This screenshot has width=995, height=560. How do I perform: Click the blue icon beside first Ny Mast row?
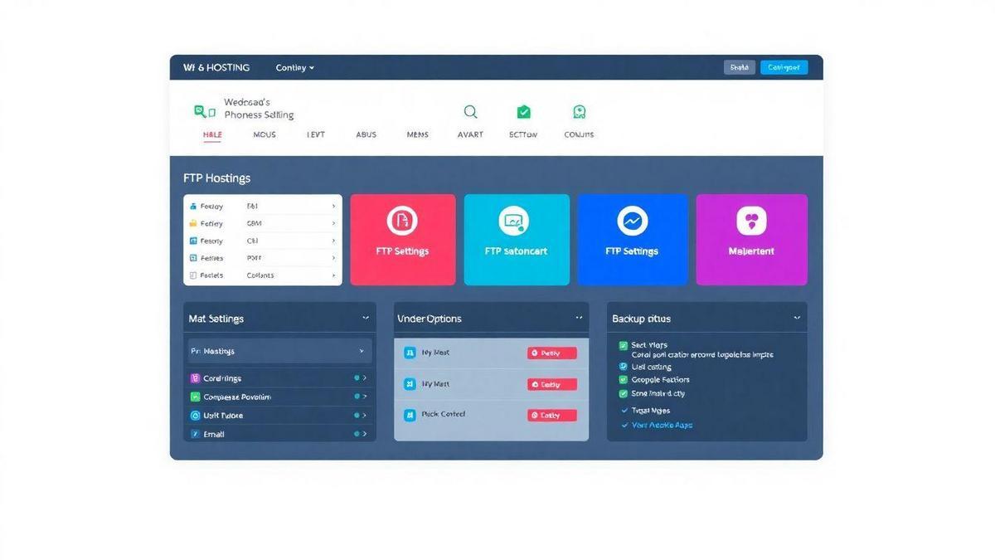(x=410, y=353)
